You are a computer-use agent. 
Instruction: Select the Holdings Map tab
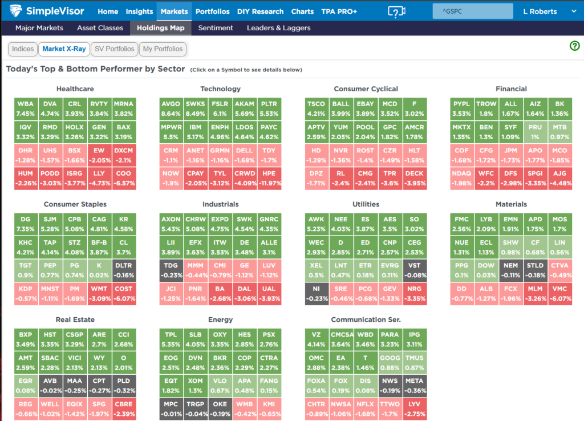tap(160, 28)
